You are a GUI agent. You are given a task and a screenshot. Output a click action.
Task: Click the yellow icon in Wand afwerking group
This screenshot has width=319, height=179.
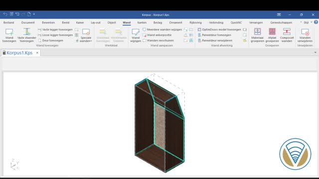coord(245,41)
